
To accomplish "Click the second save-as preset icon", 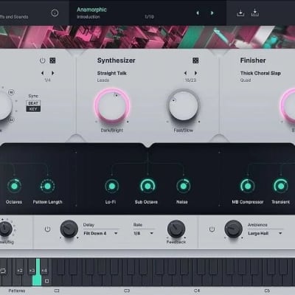I will 255,13.
